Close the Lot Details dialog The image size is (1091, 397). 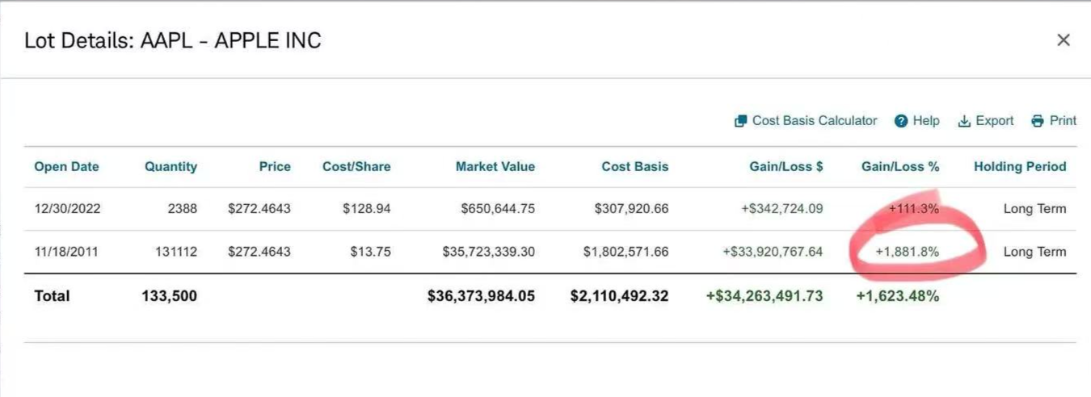tap(1064, 40)
